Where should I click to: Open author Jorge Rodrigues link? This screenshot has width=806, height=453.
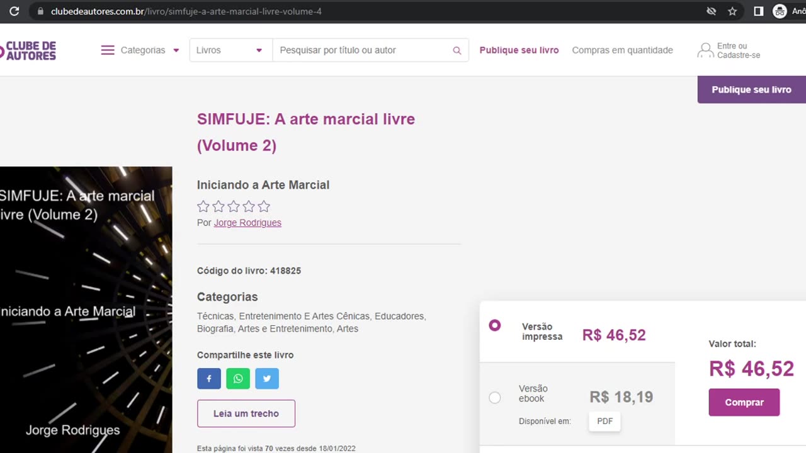[x=247, y=223]
